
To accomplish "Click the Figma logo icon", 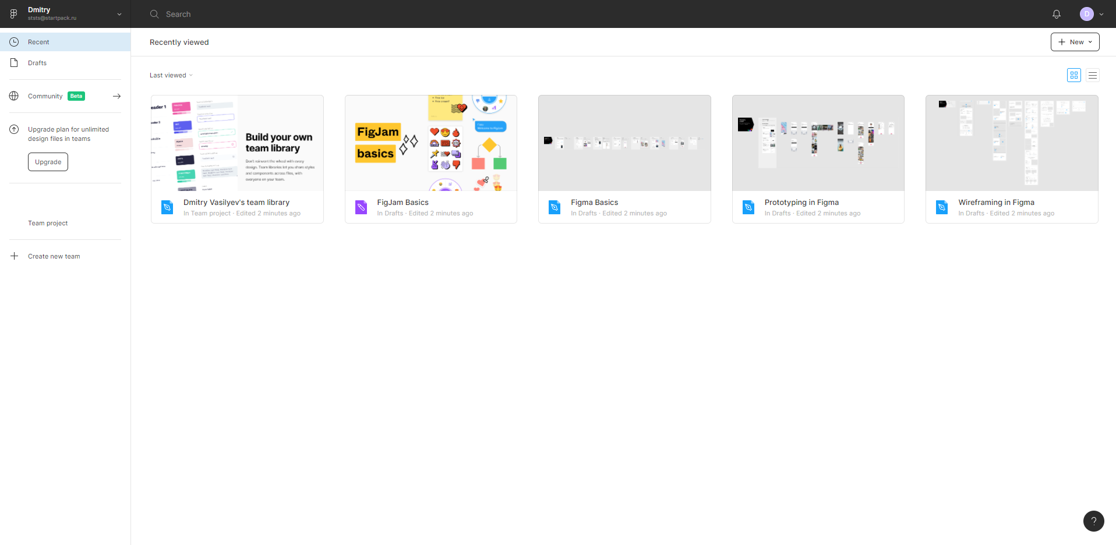I will pyautogui.click(x=14, y=14).
